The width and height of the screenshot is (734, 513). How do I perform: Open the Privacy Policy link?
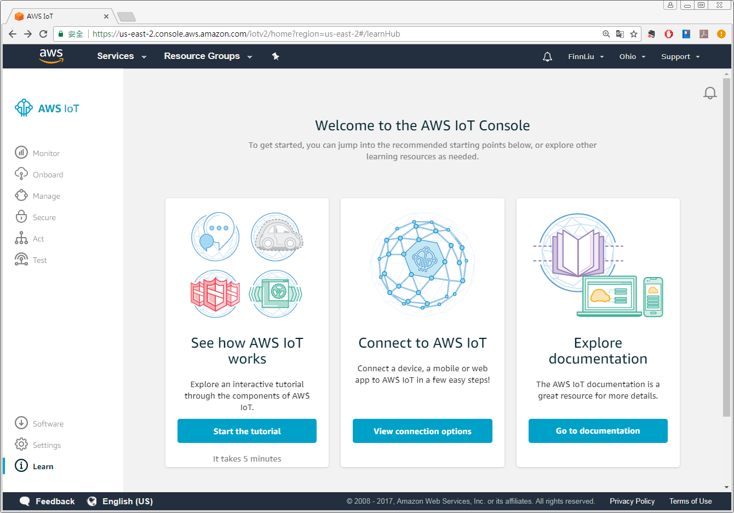632,501
